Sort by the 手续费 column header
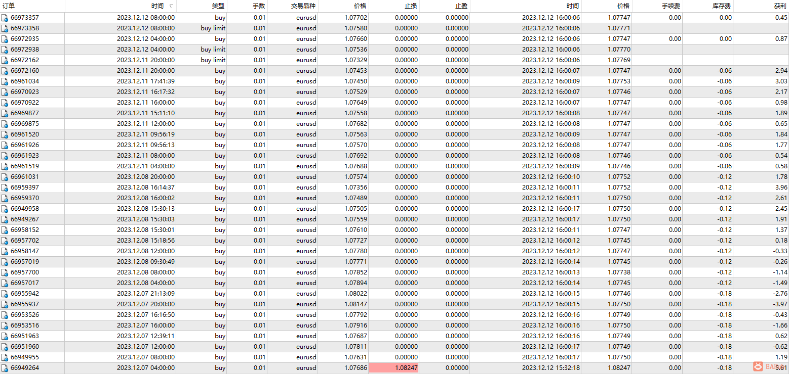Image resolution: width=789 pixels, height=374 pixels. point(657,6)
